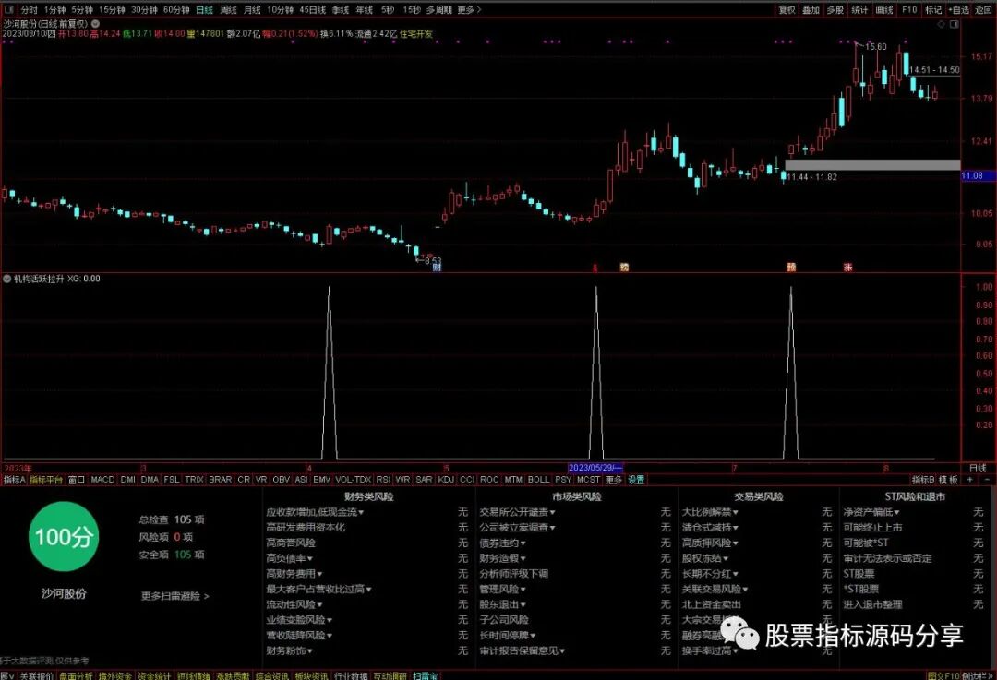
Task: Select the 日线 period tab
Action: 204,9
